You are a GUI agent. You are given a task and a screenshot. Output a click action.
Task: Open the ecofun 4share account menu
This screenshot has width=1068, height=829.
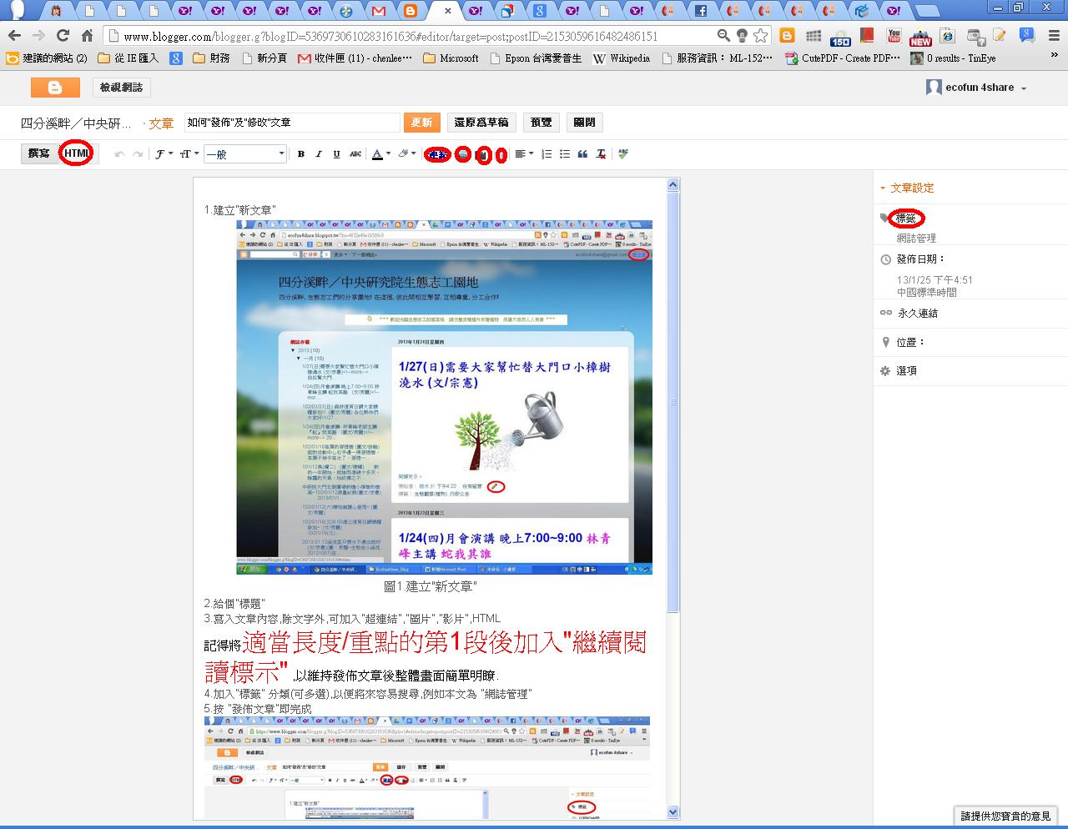click(976, 88)
